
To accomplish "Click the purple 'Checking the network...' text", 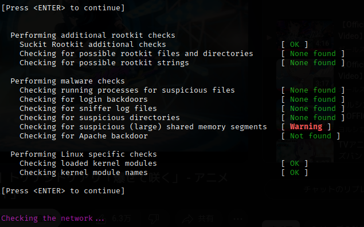I will (x=53, y=218).
